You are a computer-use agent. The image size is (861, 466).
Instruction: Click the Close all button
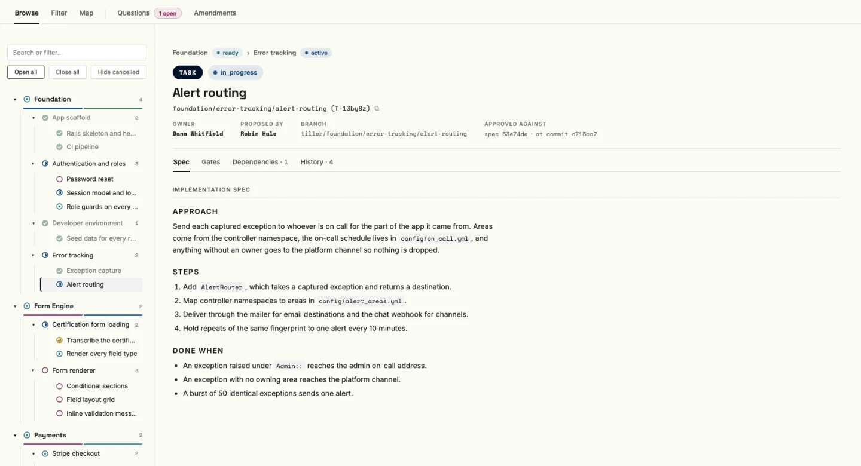pyautogui.click(x=68, y=72)
